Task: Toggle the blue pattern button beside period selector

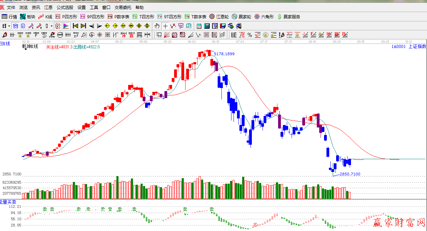Action: pos(16,26)
